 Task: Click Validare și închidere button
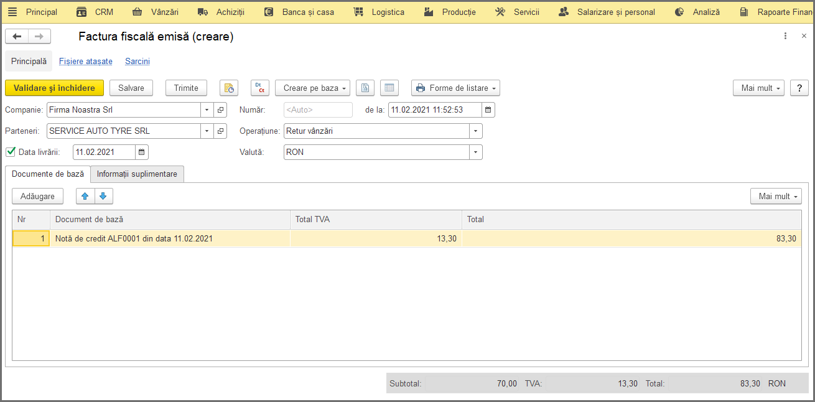55,88
